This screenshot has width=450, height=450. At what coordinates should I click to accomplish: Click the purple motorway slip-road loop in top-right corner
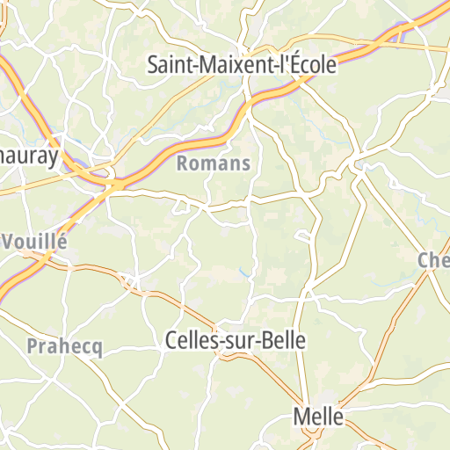tap(401, 32)
